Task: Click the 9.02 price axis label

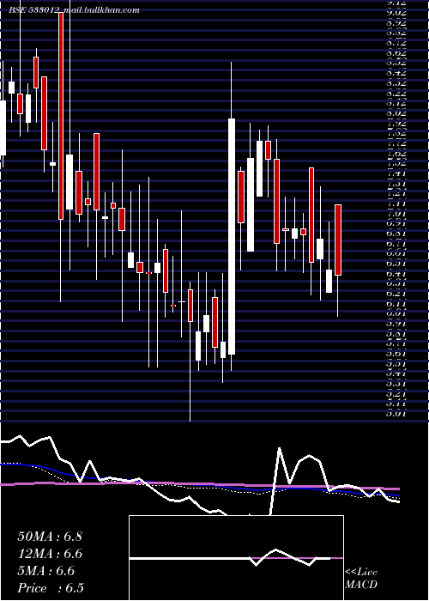Action: 396,12
